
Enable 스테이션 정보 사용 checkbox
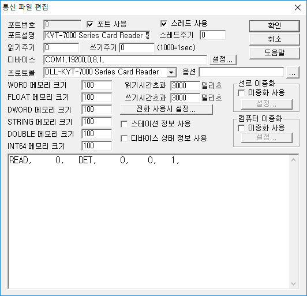pos(124,124)
